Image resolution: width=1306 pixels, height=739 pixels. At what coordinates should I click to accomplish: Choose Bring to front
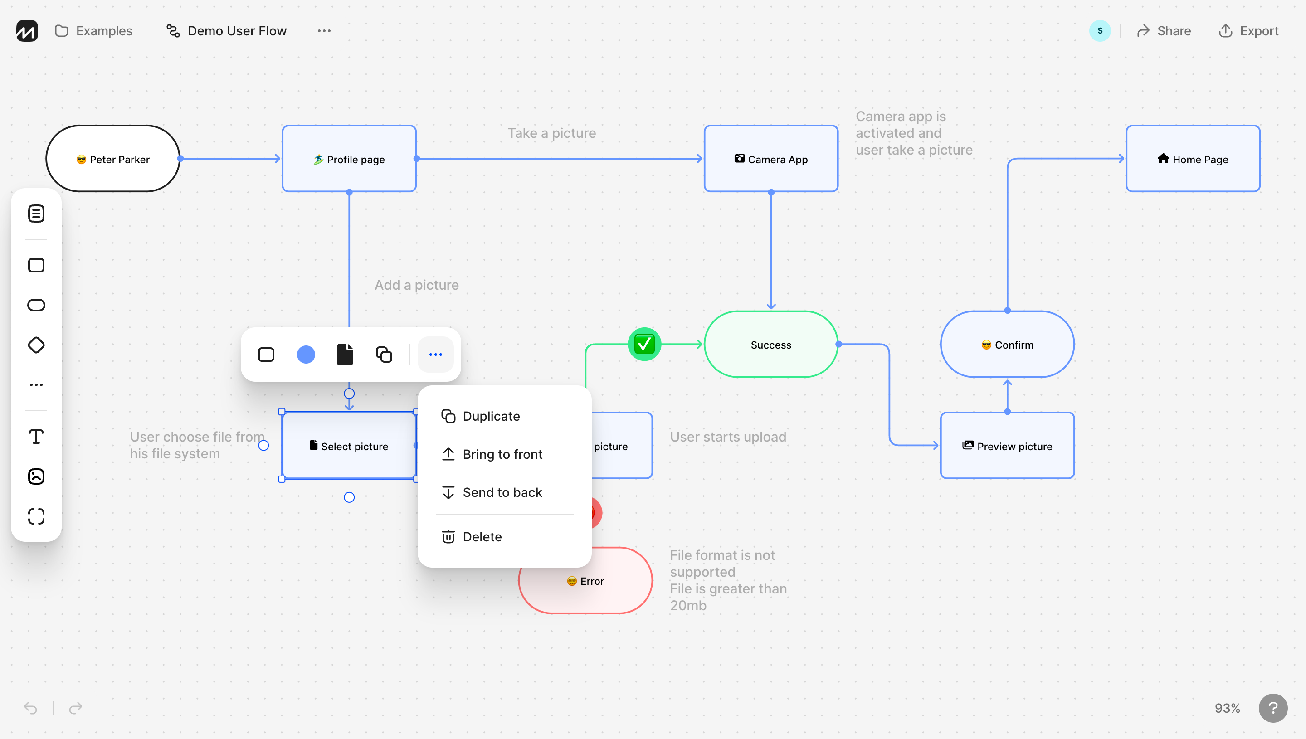click(x=505, y=454)
